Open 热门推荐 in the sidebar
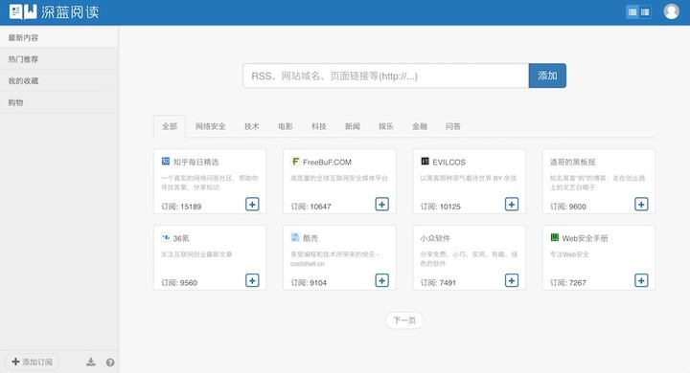 tap(59, 59)
